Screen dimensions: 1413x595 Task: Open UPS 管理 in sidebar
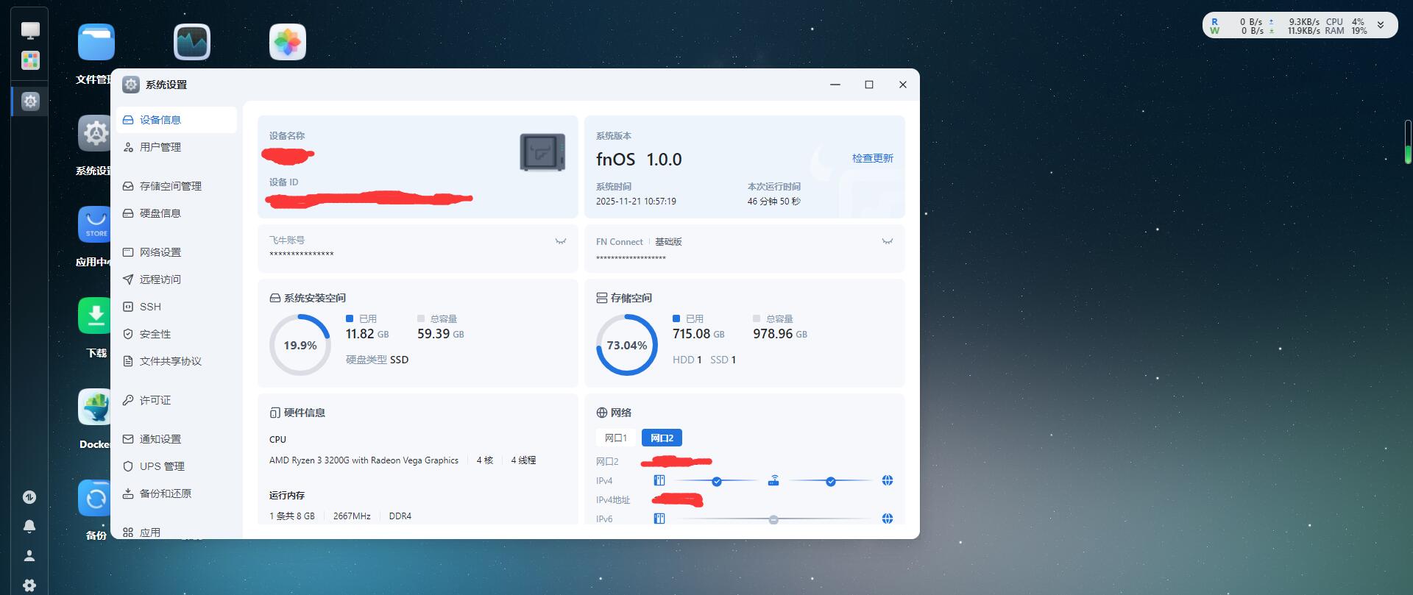[x=177, y=466]
